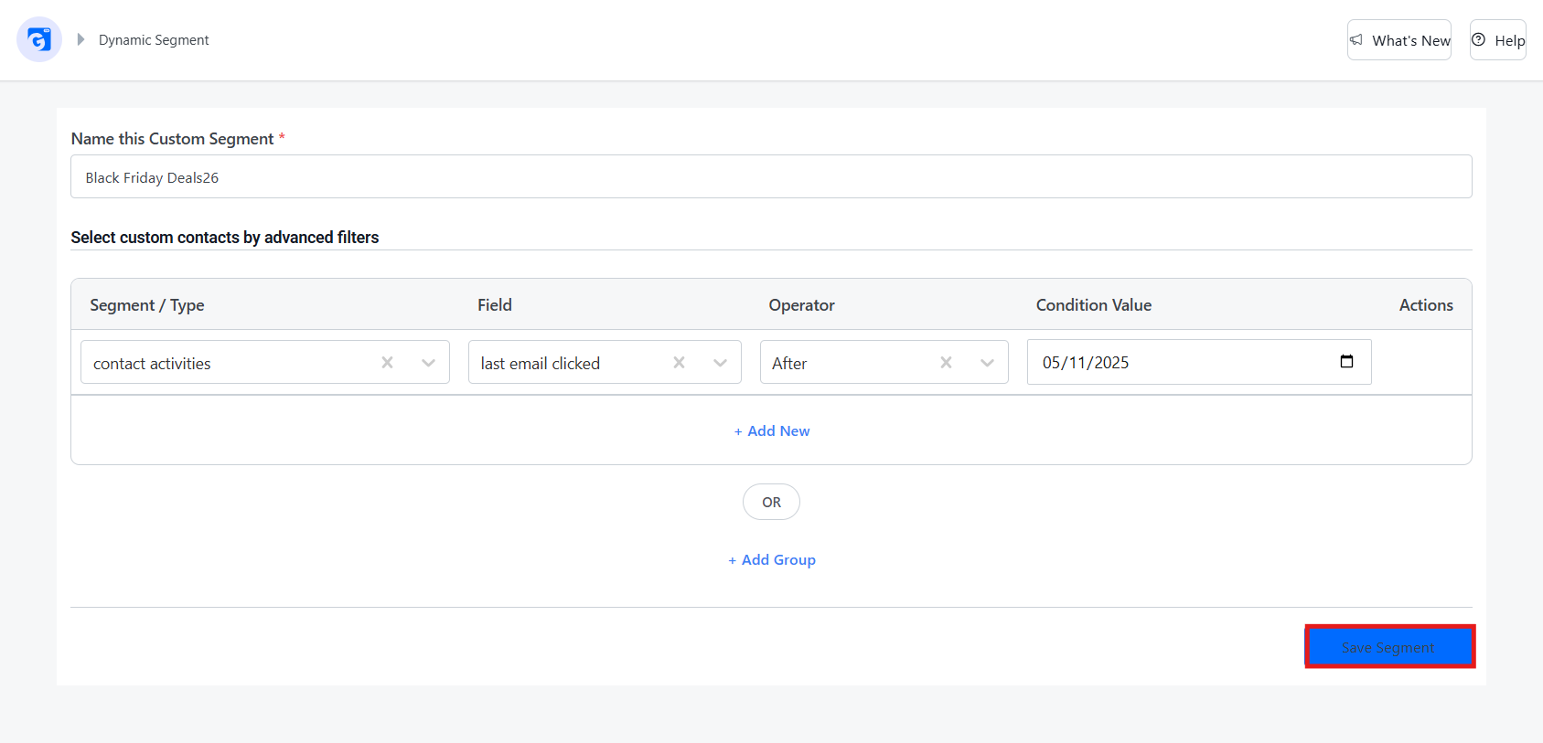Viewport: 1543px width, 743px height.
Task: Click the 05/11/2025 date field
Action: pyautogui.click(x=1199, y=362)
